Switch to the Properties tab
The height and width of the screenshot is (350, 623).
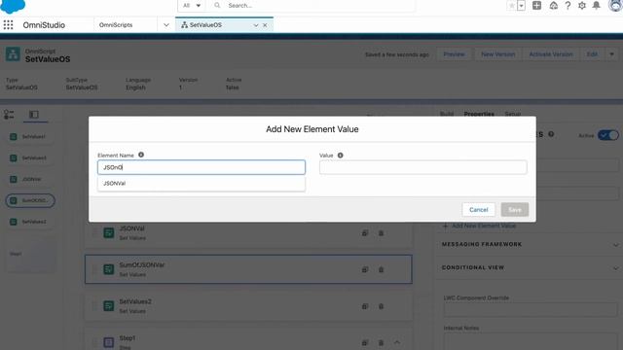(x=479, y=115)
